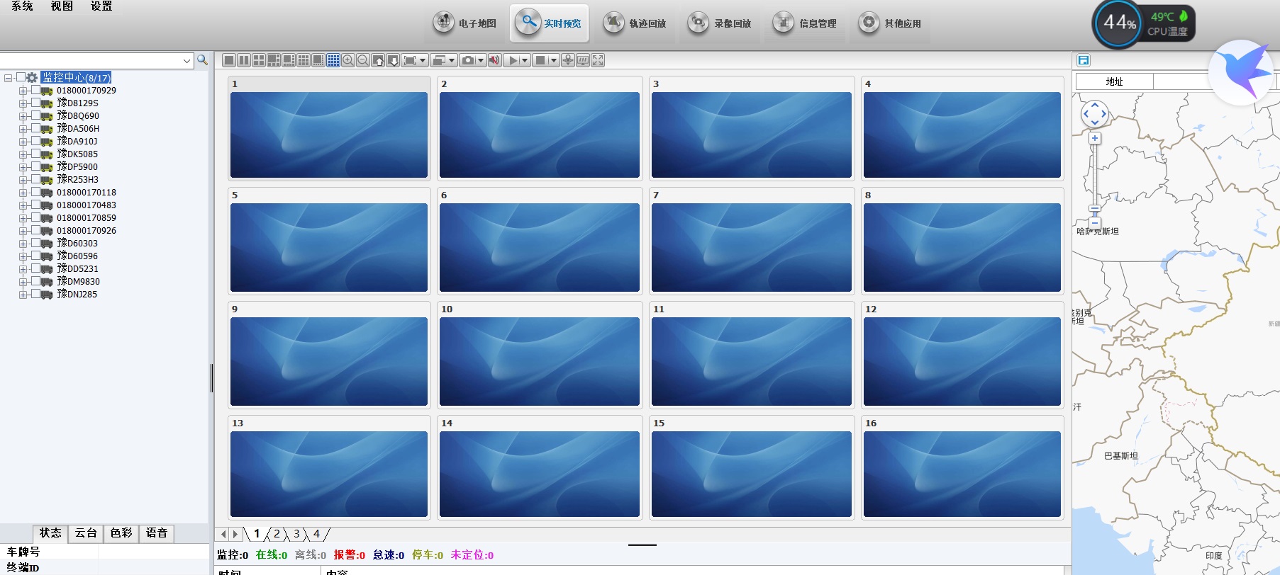Image resolution: width=1280 pixels, height=575 pixels.
Task: Enable the checkbox for 018000170483
Action: 35,205
